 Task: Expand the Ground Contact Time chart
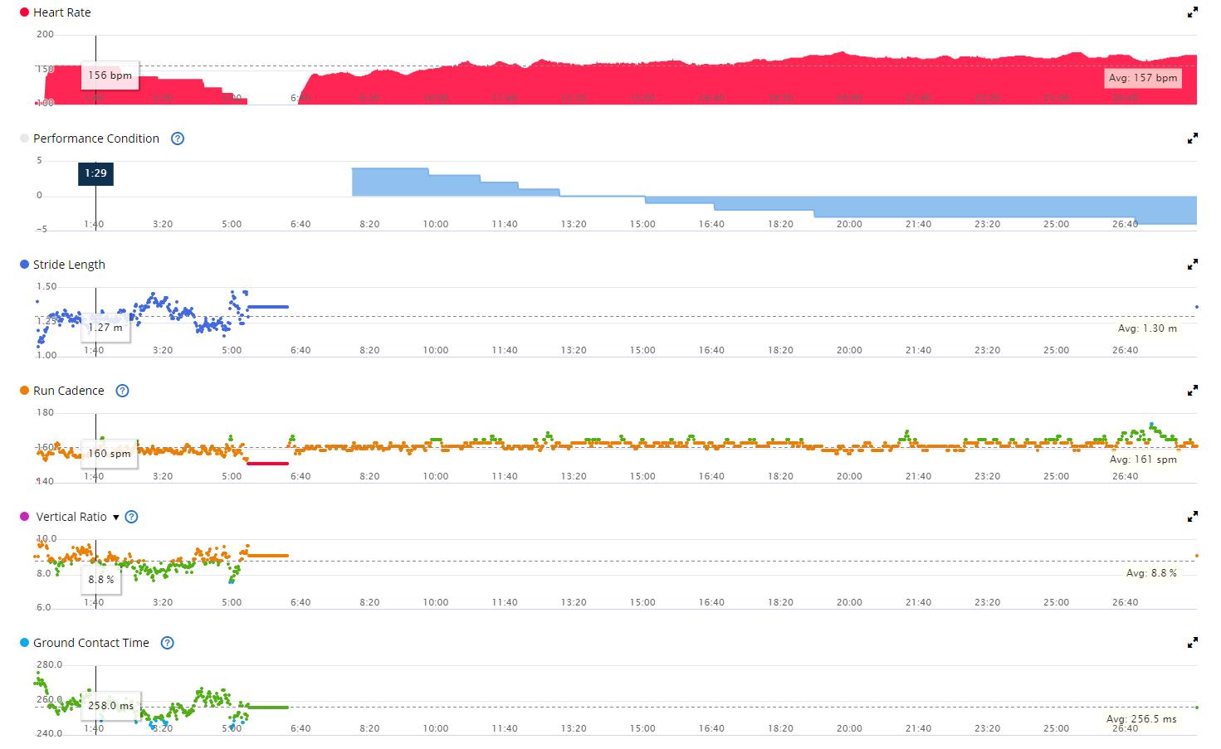tap(1192, 643)
